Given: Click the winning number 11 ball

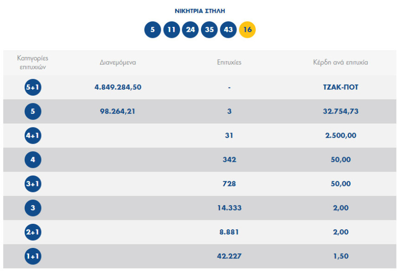Looking at the screenshot, I should (x=172, y=30).
